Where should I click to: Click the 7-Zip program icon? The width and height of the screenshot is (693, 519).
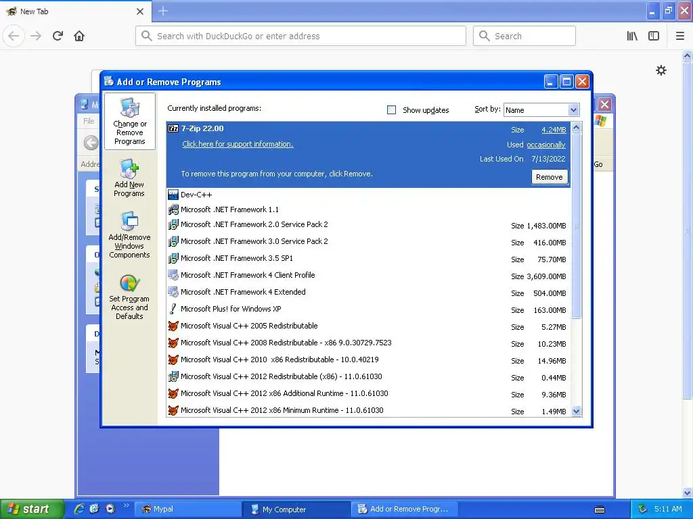(173, 128)
